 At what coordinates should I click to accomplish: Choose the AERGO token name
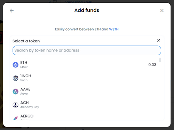pos(27,116)
